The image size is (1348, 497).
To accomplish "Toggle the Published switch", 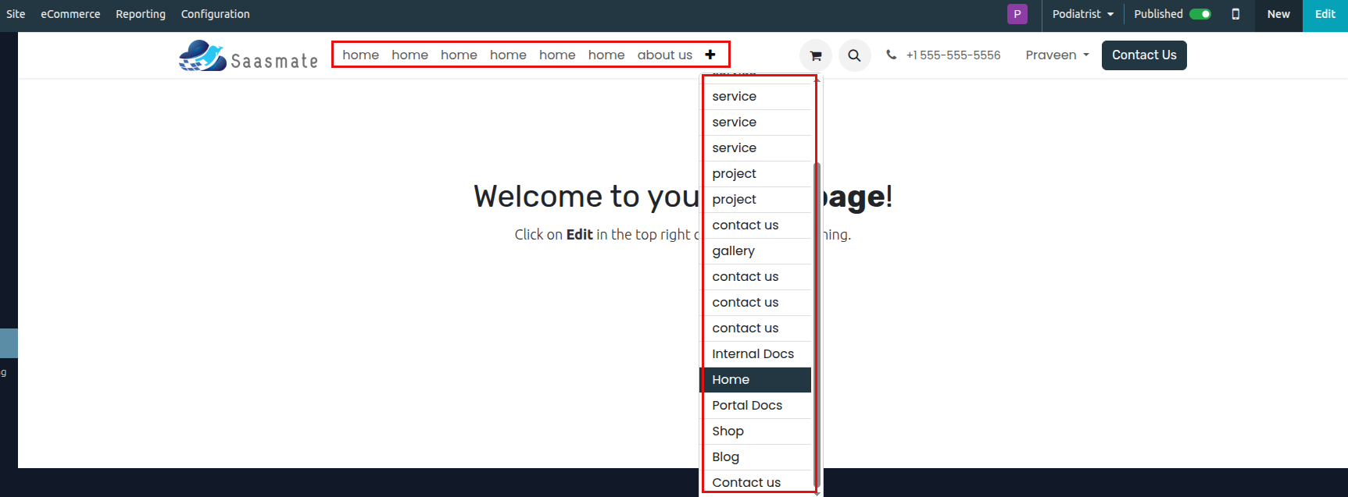I will point(1200,14).
